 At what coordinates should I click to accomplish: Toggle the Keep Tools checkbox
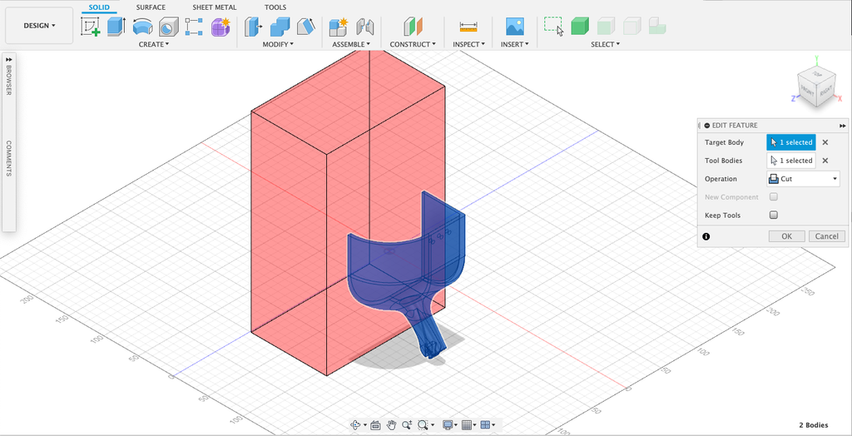point(774,216)
